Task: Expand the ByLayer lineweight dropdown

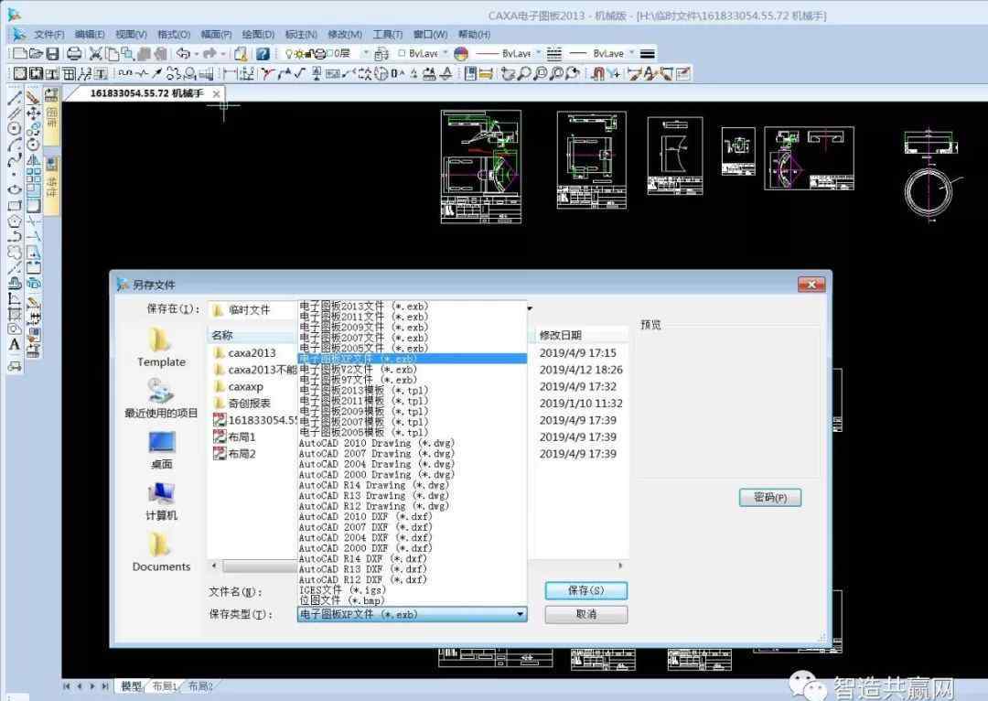Action: (631, 54)
